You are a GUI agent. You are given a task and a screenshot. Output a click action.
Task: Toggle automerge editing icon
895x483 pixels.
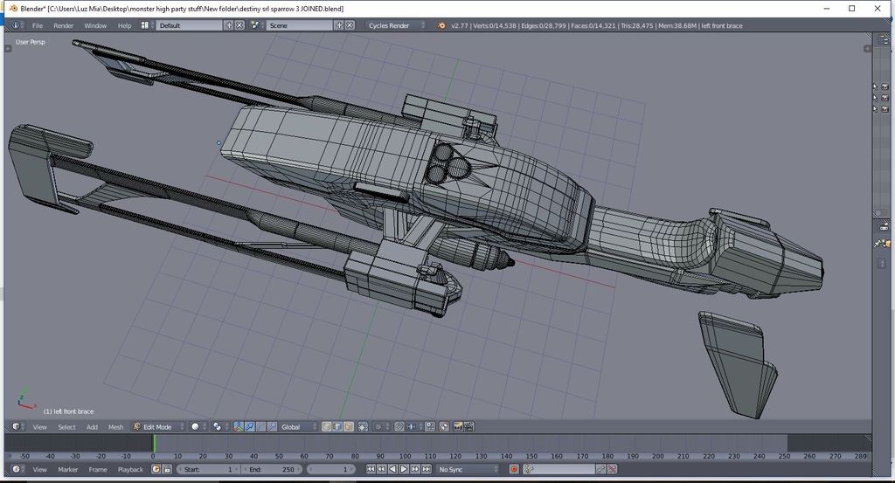(x=443, y=427)
